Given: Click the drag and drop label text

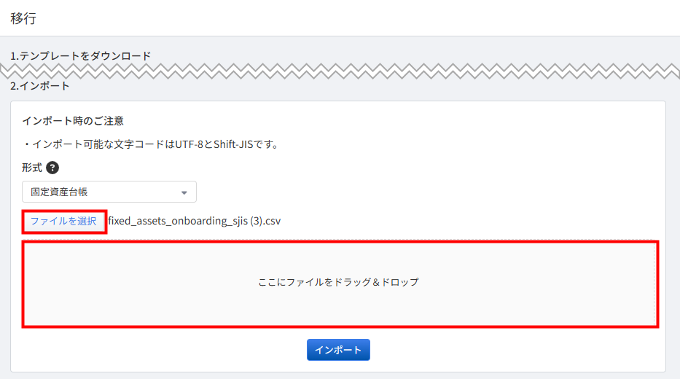Looking at the screenshot, I should [339, 282].
